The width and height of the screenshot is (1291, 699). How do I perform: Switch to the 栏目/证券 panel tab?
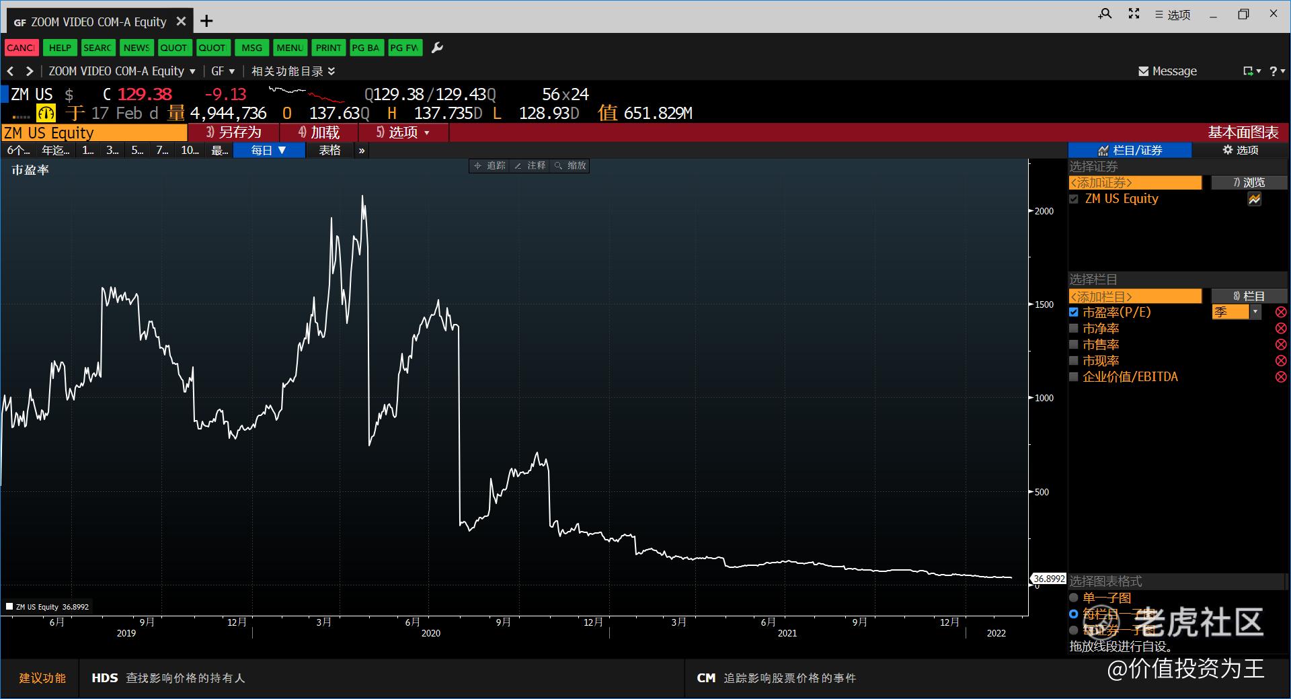coord(1130,151)
